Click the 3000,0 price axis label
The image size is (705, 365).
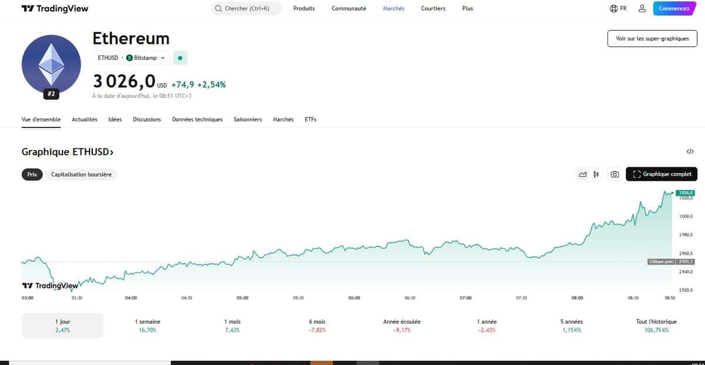tap(686, 217)
